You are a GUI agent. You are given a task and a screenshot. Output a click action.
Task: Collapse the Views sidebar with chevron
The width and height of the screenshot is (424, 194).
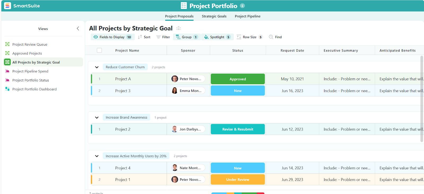[x=78, y=28]
